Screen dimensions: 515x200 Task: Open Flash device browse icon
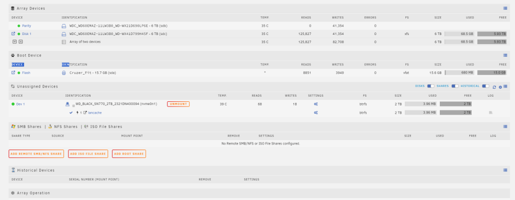(x=13, y=72)
